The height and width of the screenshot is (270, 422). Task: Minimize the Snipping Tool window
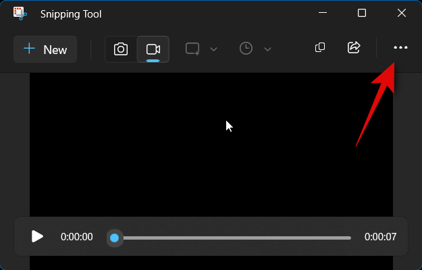click(x=322, y=13)
